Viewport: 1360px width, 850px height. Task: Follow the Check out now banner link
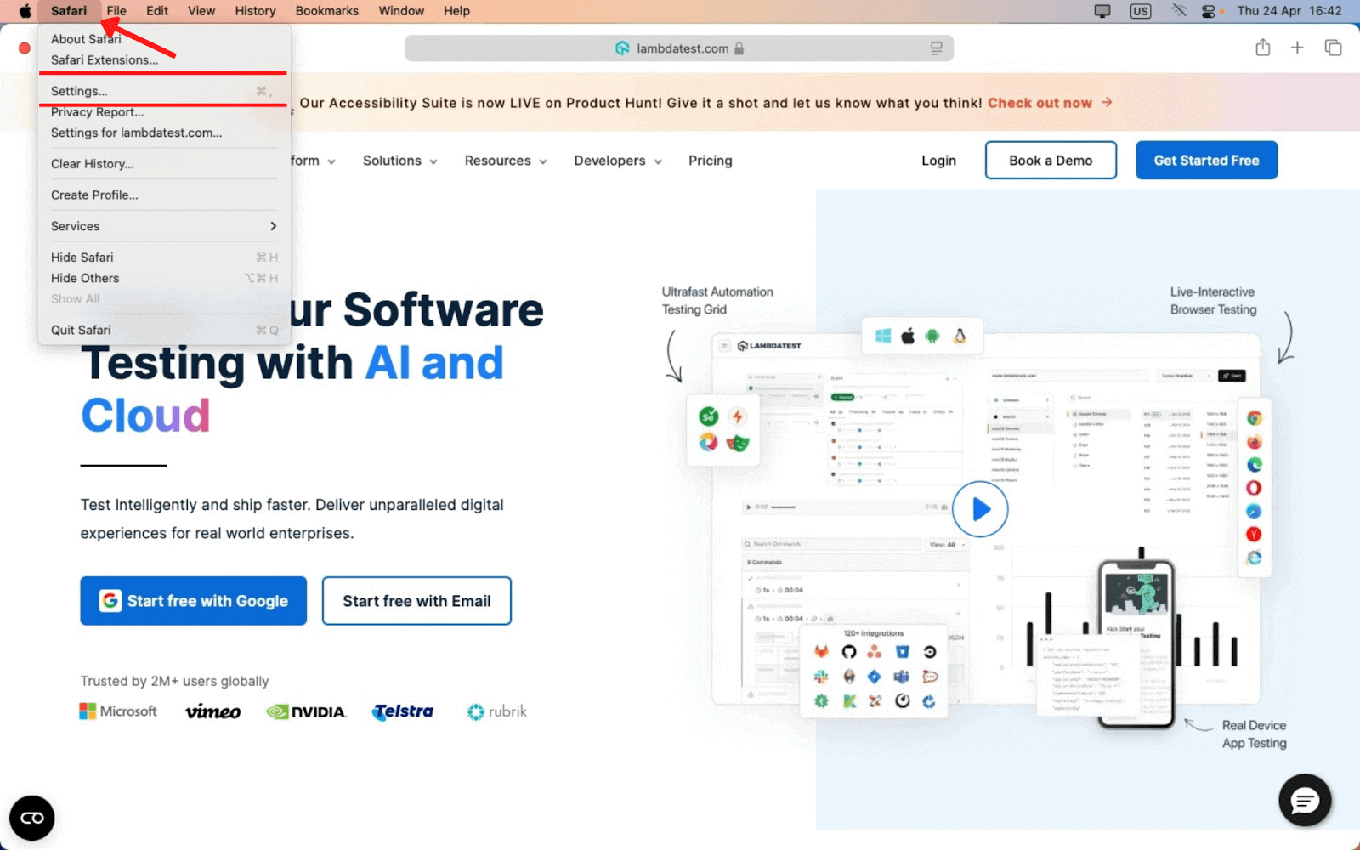pos(1050,103)
